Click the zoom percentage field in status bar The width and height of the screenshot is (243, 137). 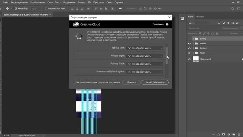(x=6, y=135)
